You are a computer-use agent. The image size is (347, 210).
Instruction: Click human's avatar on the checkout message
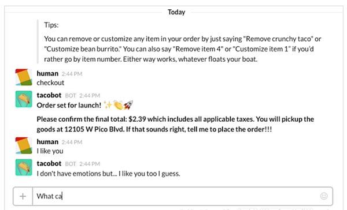[24, 77]
